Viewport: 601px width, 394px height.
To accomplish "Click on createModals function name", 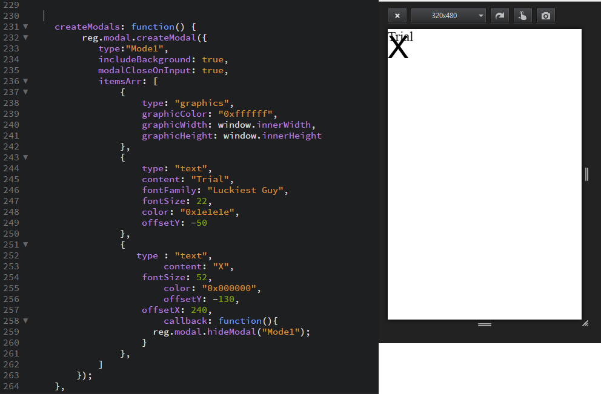I will 87,27.
